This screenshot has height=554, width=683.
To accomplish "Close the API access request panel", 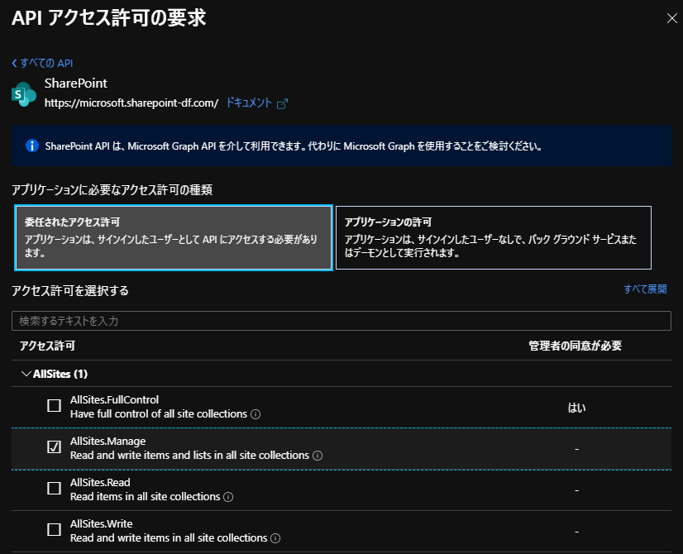I will click(x=671, y=18).
